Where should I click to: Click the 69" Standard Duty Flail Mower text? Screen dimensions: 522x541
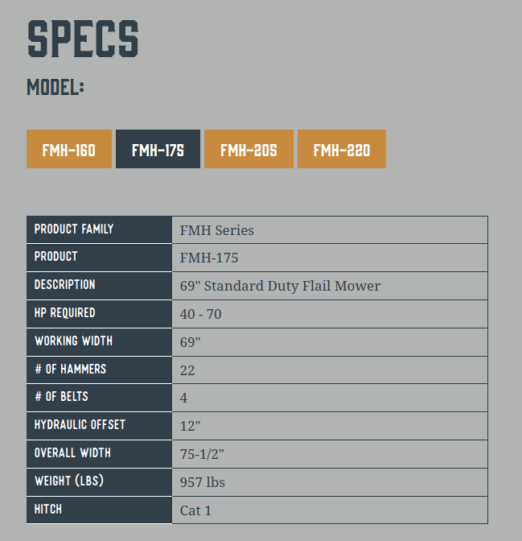tap(281, 286)
